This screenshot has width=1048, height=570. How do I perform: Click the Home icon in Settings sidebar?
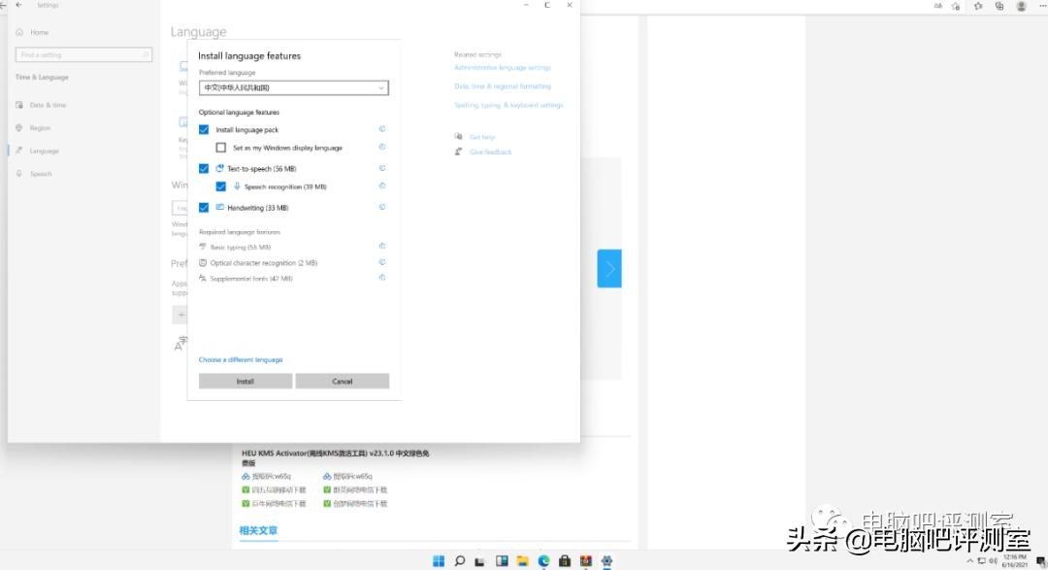click(x=19, y=32)
